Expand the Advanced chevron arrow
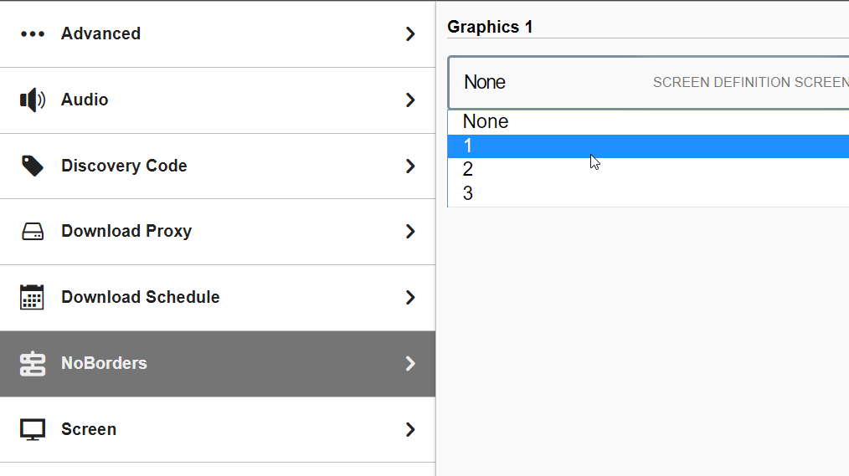 410,34
